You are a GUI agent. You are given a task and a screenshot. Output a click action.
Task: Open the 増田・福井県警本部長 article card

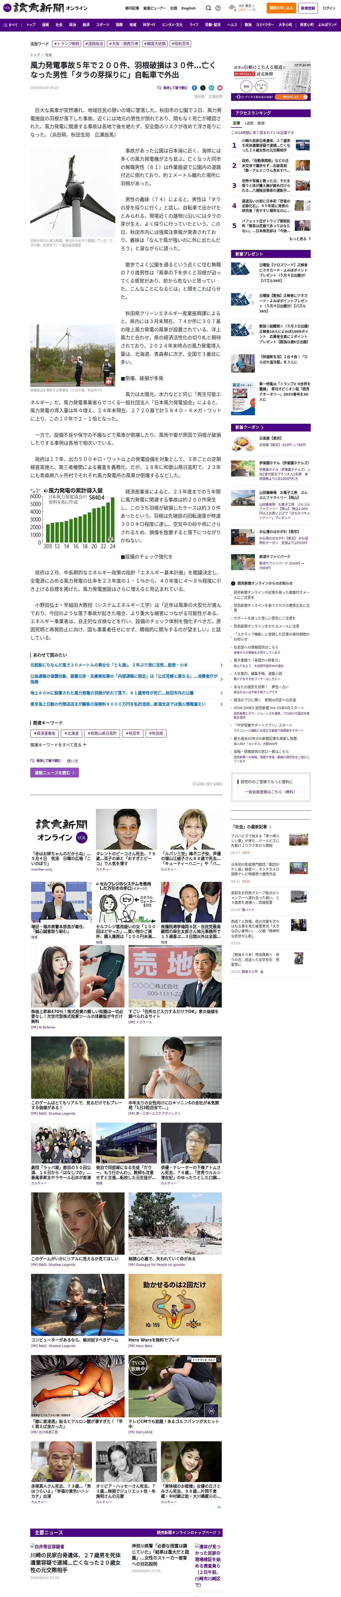pyautogui.click(x=61, y=911)
